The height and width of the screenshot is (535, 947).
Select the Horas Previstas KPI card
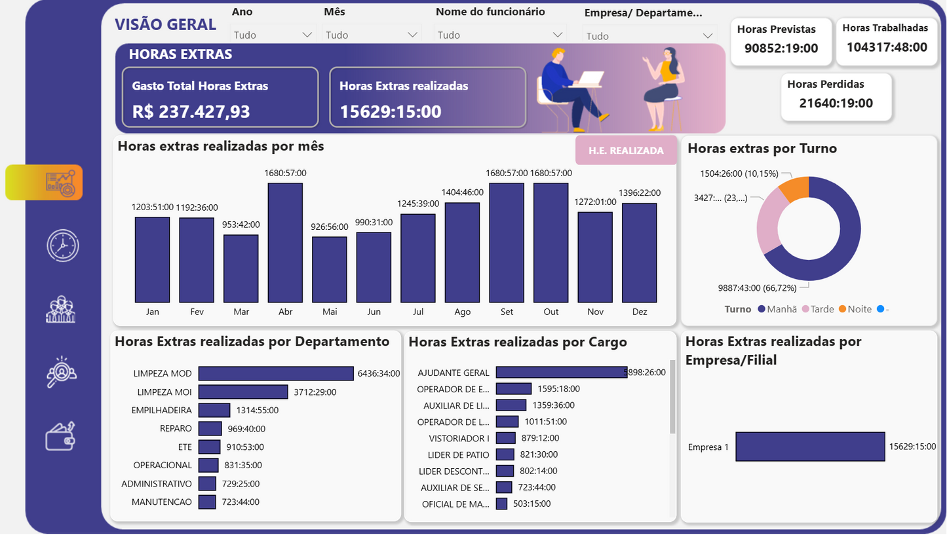(781, 41)
